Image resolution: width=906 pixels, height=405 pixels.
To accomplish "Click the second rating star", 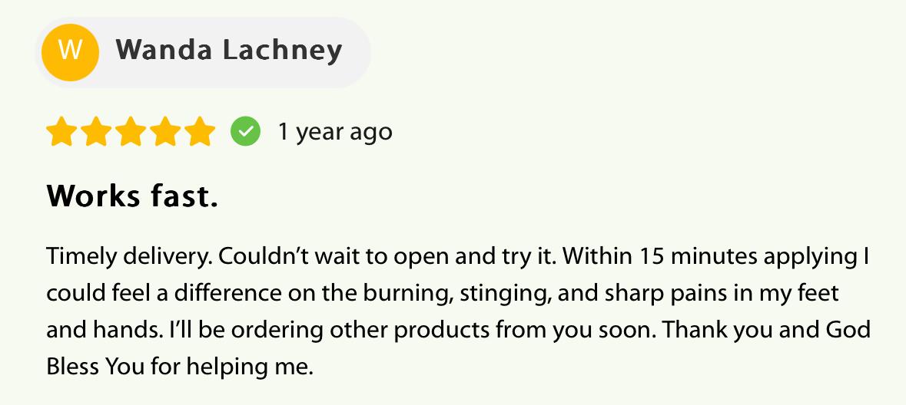I will (97, 131).
